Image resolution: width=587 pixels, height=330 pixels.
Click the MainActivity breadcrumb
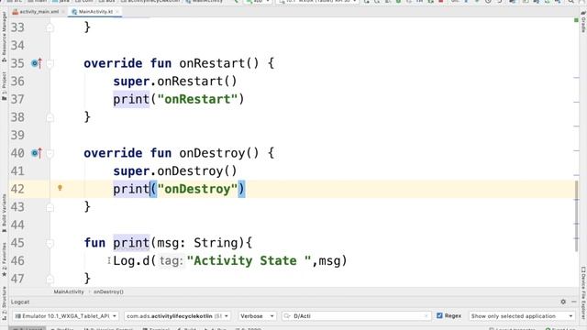click(x=69, y=291)
